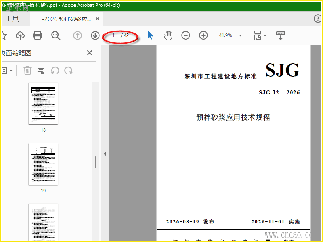Click the scrolling mode keyboard icon
This screenshot has width=323, height=242.
click(x=280, y=35)
